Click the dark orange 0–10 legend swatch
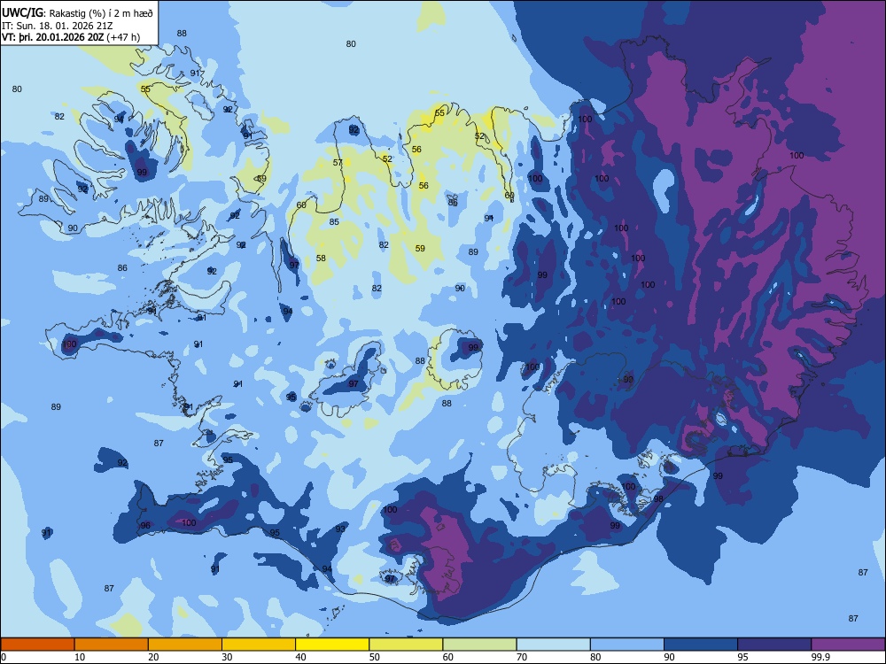The width and height of the screenshot is (886, 664). pos(37,645)
